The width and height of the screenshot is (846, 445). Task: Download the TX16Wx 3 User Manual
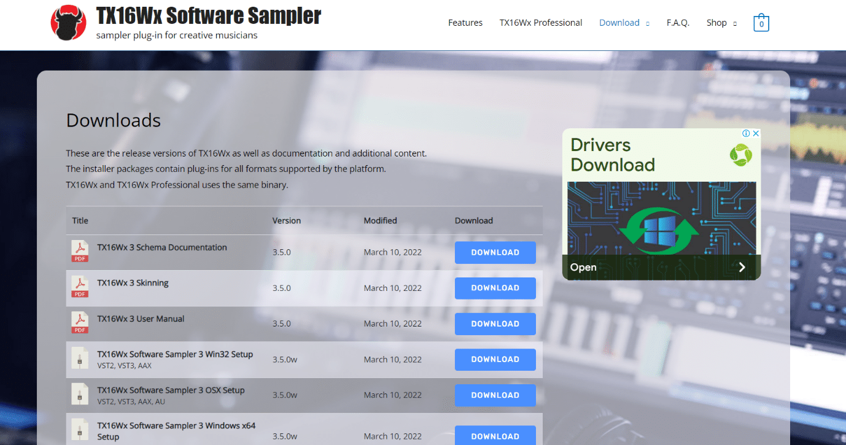pos(495,323)
